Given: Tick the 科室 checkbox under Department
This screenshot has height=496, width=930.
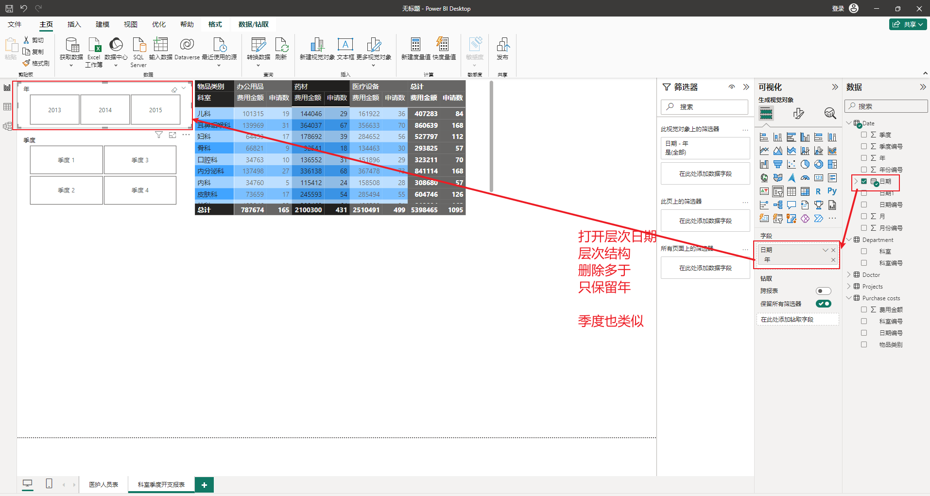Looking at the screenshot, I should (864, 251).
